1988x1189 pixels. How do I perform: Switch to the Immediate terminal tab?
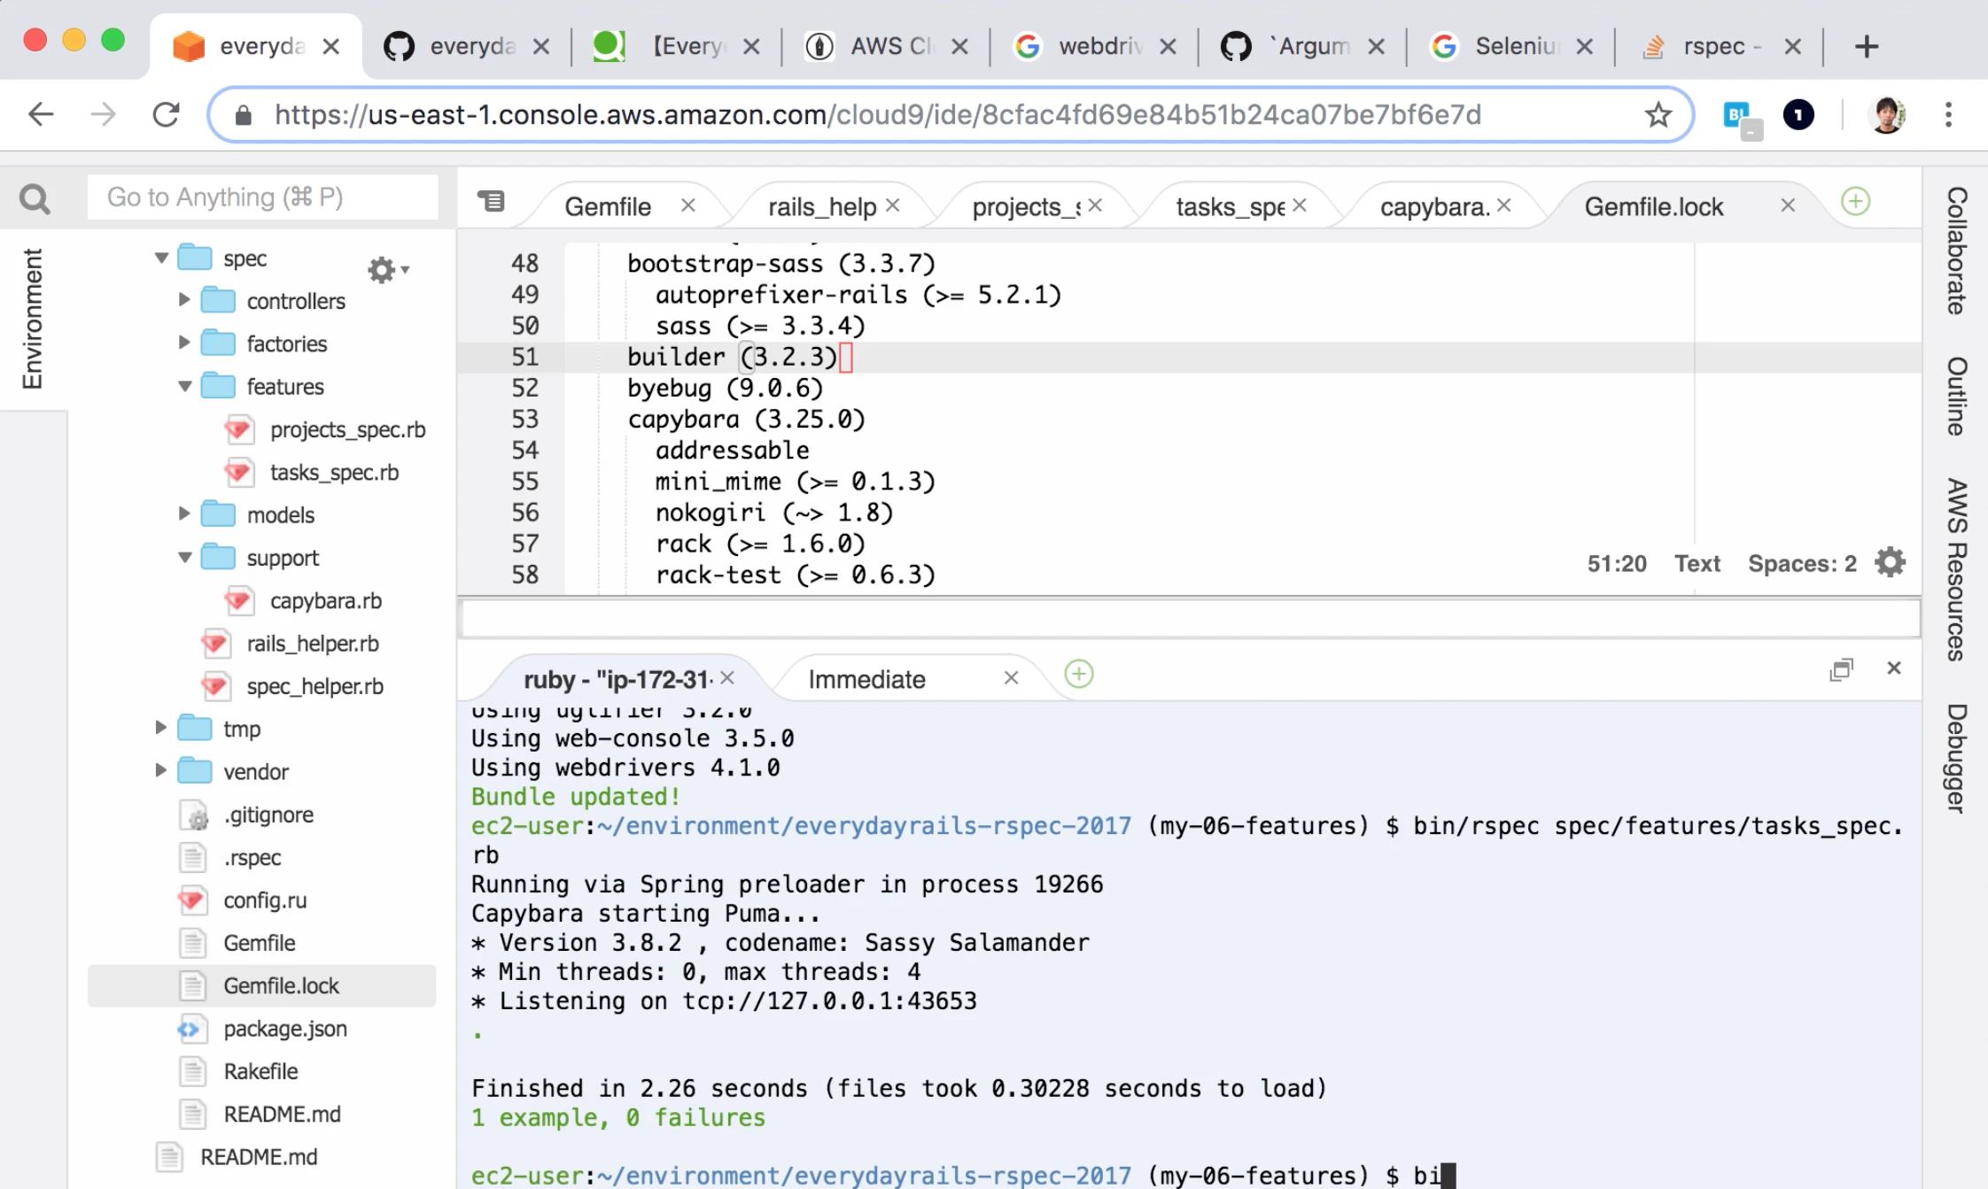pyautogui.click(x=866, y=679)
